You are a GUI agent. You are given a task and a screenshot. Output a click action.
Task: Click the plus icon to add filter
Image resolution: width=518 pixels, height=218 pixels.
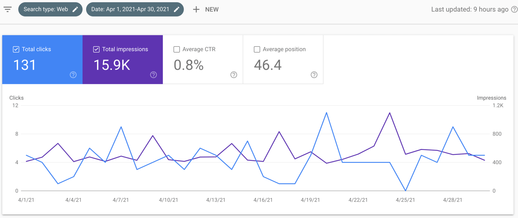196,9
